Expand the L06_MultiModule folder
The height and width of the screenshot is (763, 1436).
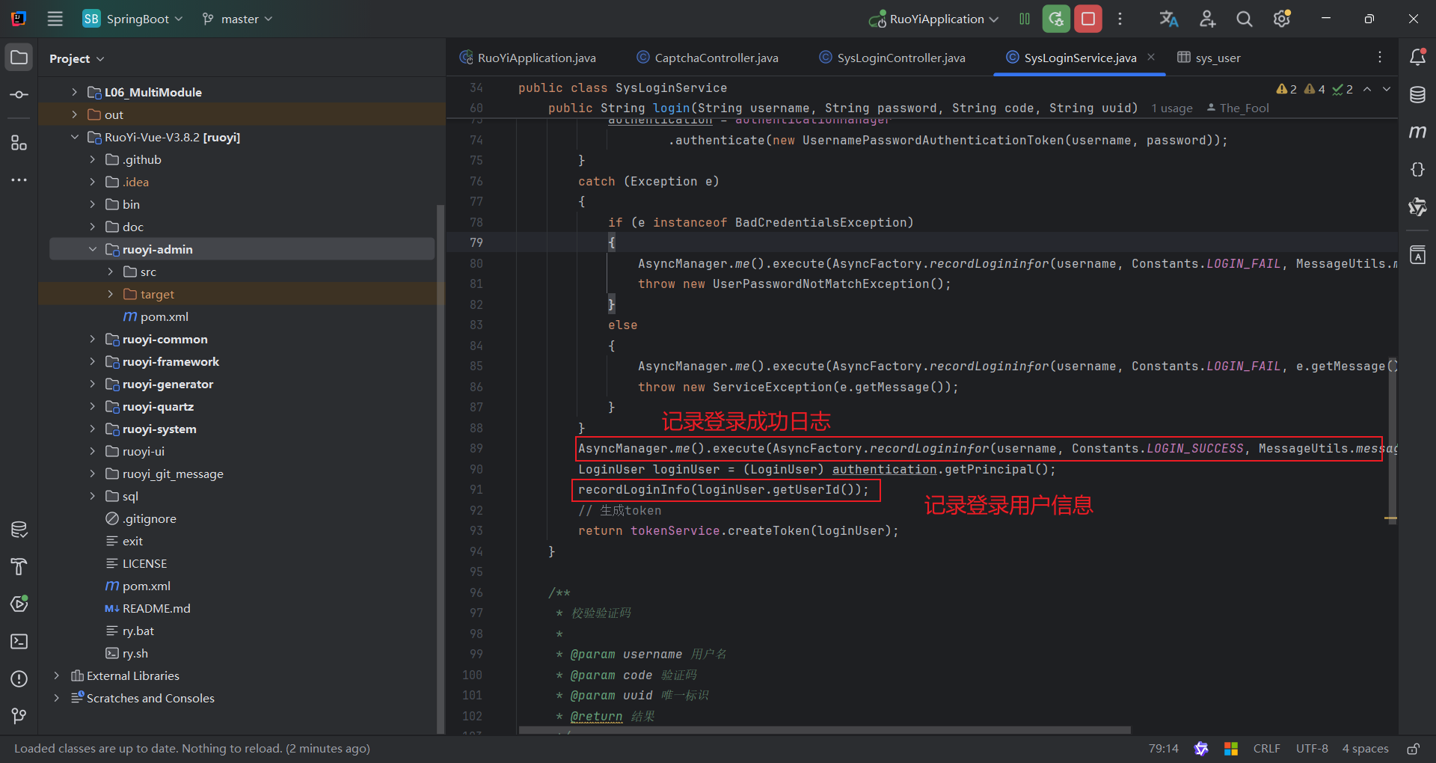pos(74,92)
